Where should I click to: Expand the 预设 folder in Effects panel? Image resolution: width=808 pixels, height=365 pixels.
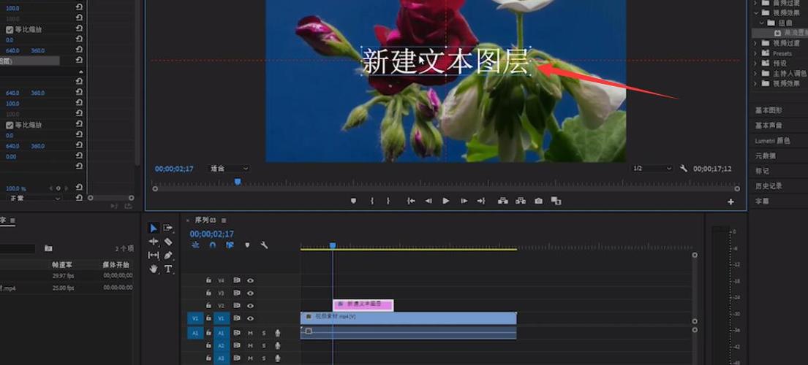[755, 64]
